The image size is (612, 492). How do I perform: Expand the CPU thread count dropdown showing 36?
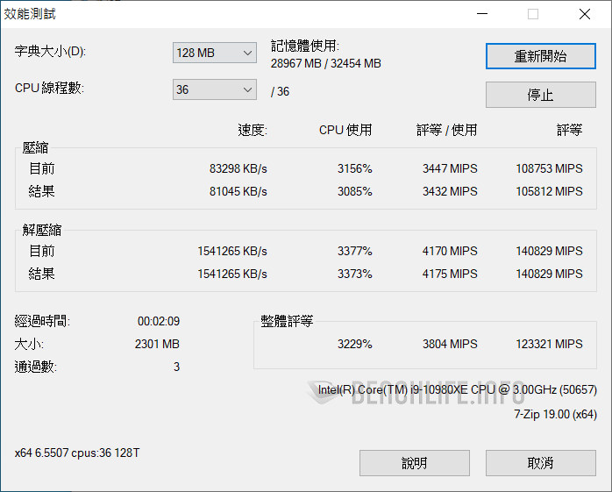[214, 89]
